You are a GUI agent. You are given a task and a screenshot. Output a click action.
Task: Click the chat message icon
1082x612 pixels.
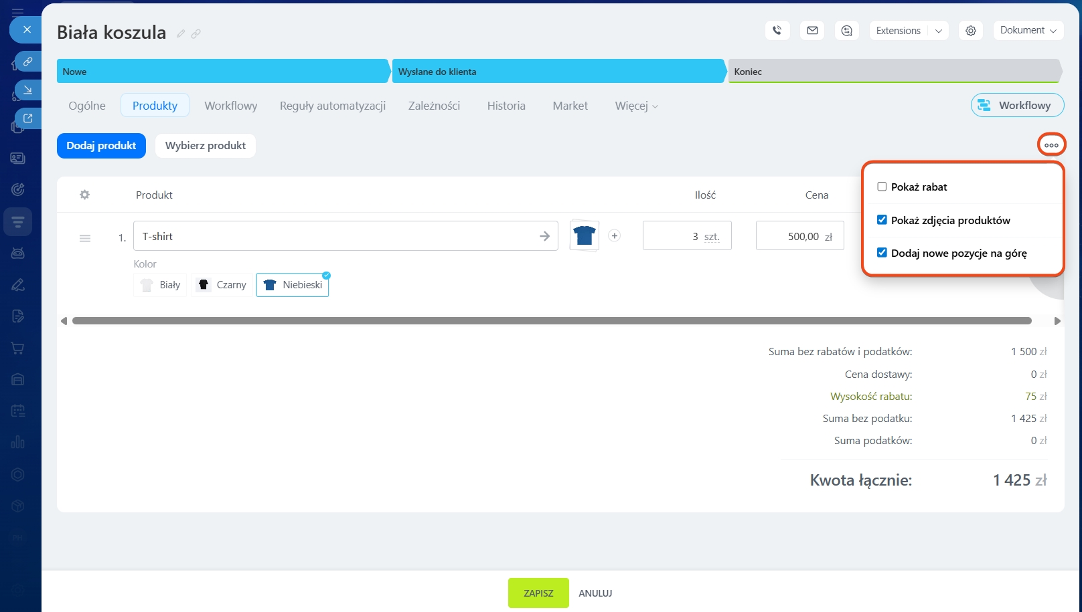[x=847, y=31]
